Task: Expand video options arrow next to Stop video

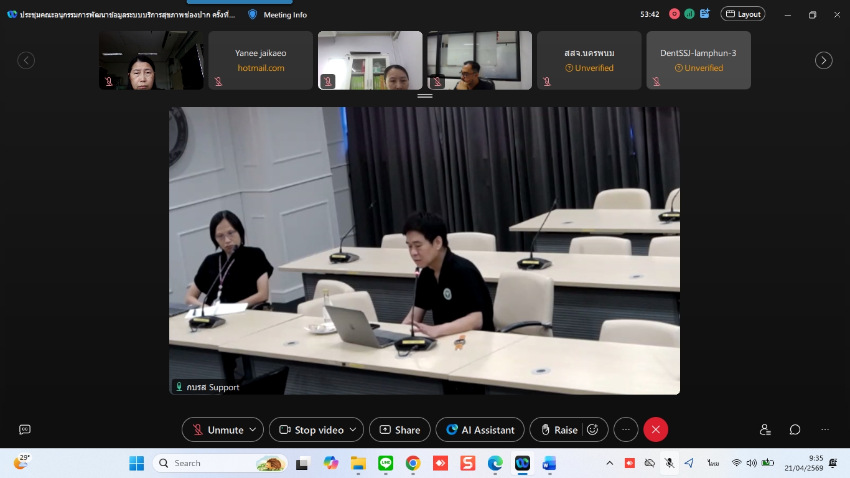Action: click(x=353, y=429)
